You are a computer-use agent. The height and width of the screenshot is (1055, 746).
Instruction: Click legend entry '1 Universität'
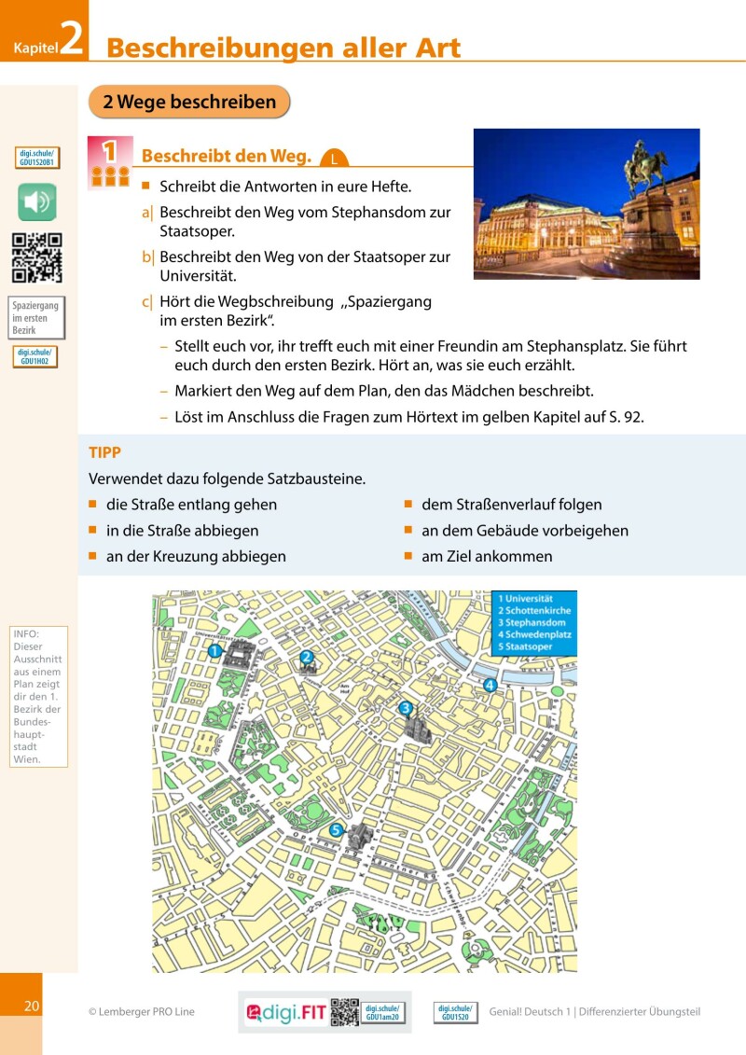pyautogui.click(x=525, y=598)
